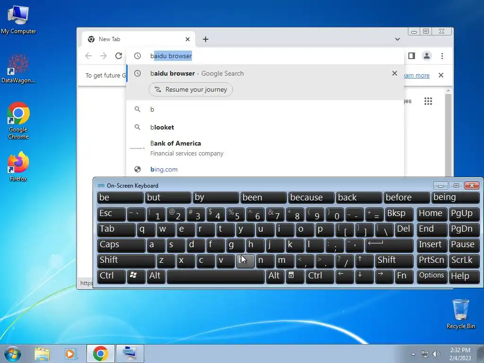Click Chrome's reload page icon
The image size is (484, 363).
pyautogui.click(x=119, y=56)
